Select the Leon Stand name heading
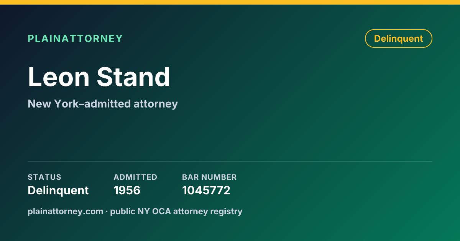This screenshot has height=241, width=460. pos(99,77)
